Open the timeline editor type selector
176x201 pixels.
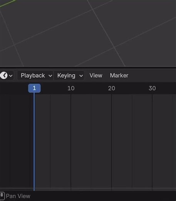point(7,75)
